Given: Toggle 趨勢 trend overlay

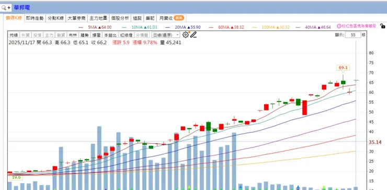Looking at the screenshot, I should pos(85,35).
